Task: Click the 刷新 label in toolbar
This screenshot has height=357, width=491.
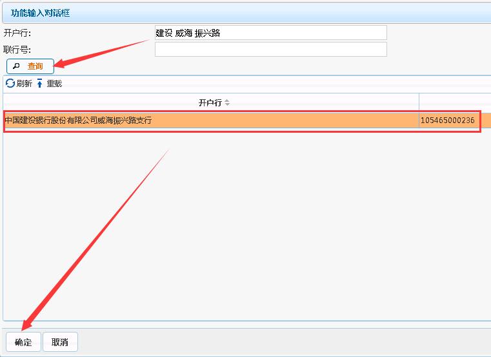Action: [x=25, y=84]
